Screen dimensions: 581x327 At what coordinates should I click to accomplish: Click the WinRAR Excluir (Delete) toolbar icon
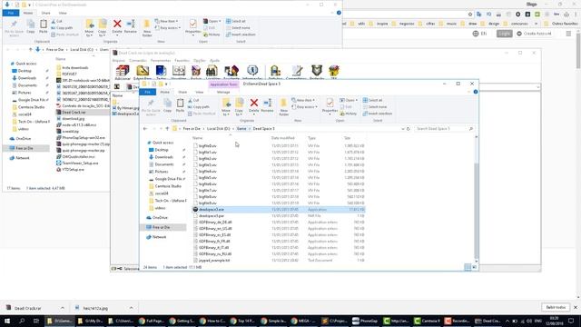click(x=196, y=72)
